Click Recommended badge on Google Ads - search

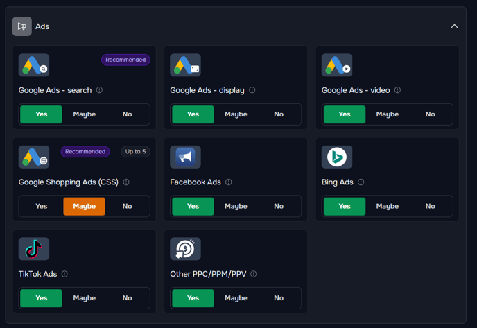[125, 60]
